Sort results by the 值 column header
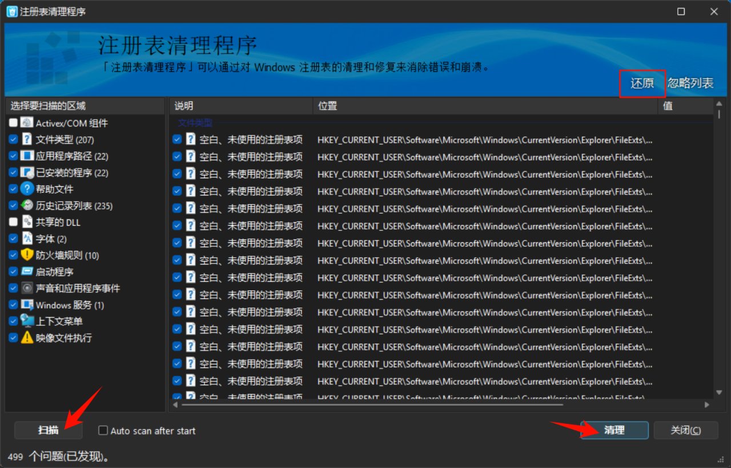The width and height of the screenshot is (731, 468). (686, 106)
